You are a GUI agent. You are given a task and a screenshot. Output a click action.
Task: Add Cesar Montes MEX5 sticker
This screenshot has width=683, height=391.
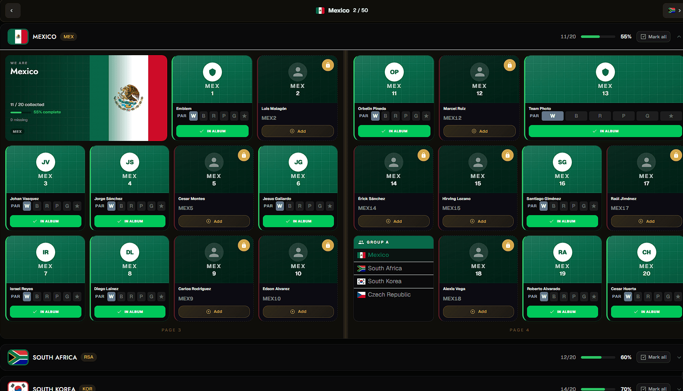[x=214, y=221]
